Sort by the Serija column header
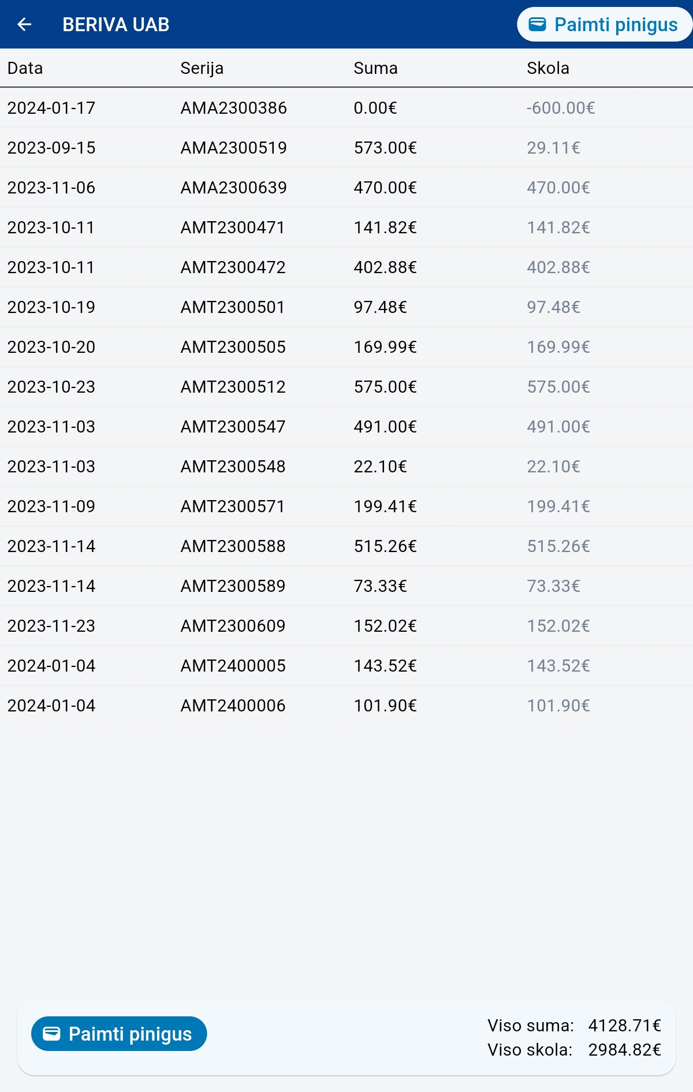This screenshot has height=1092, width=693. coord(202,68)
